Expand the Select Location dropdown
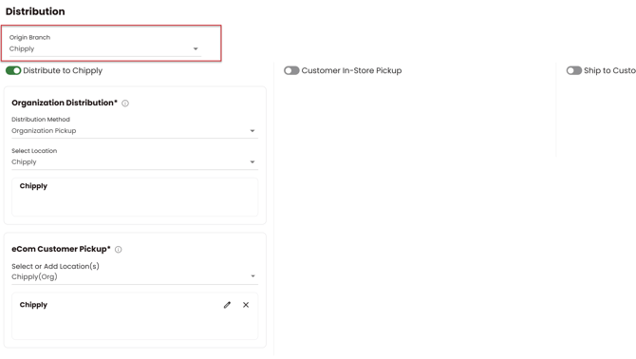The height and width of the screenshot is (359, 636). [135, 161]
